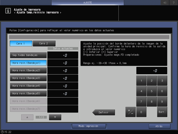Viewport: 178px width, 134px height.
Task: Open help via the question mark icon
Action: 174,2
